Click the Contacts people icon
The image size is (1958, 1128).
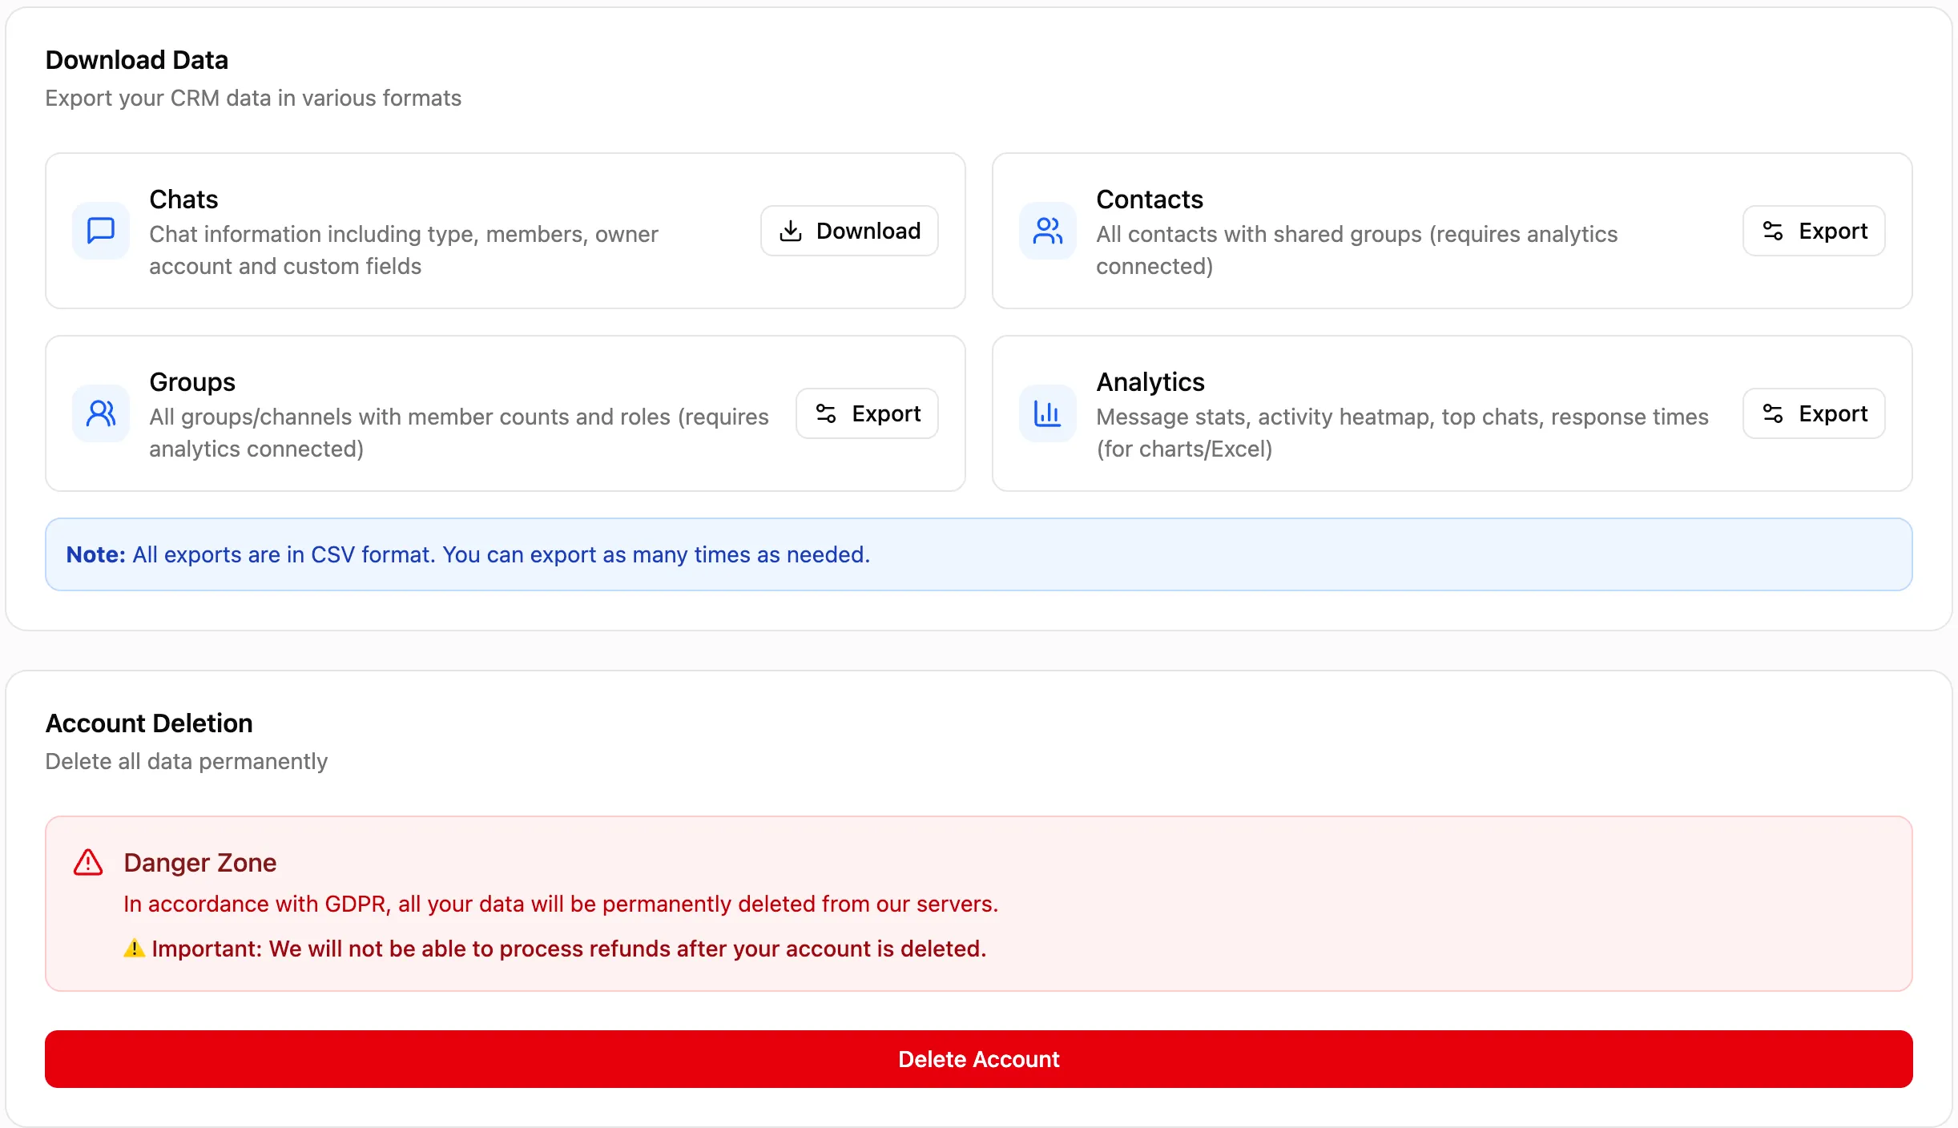(x=1047, y=231)
